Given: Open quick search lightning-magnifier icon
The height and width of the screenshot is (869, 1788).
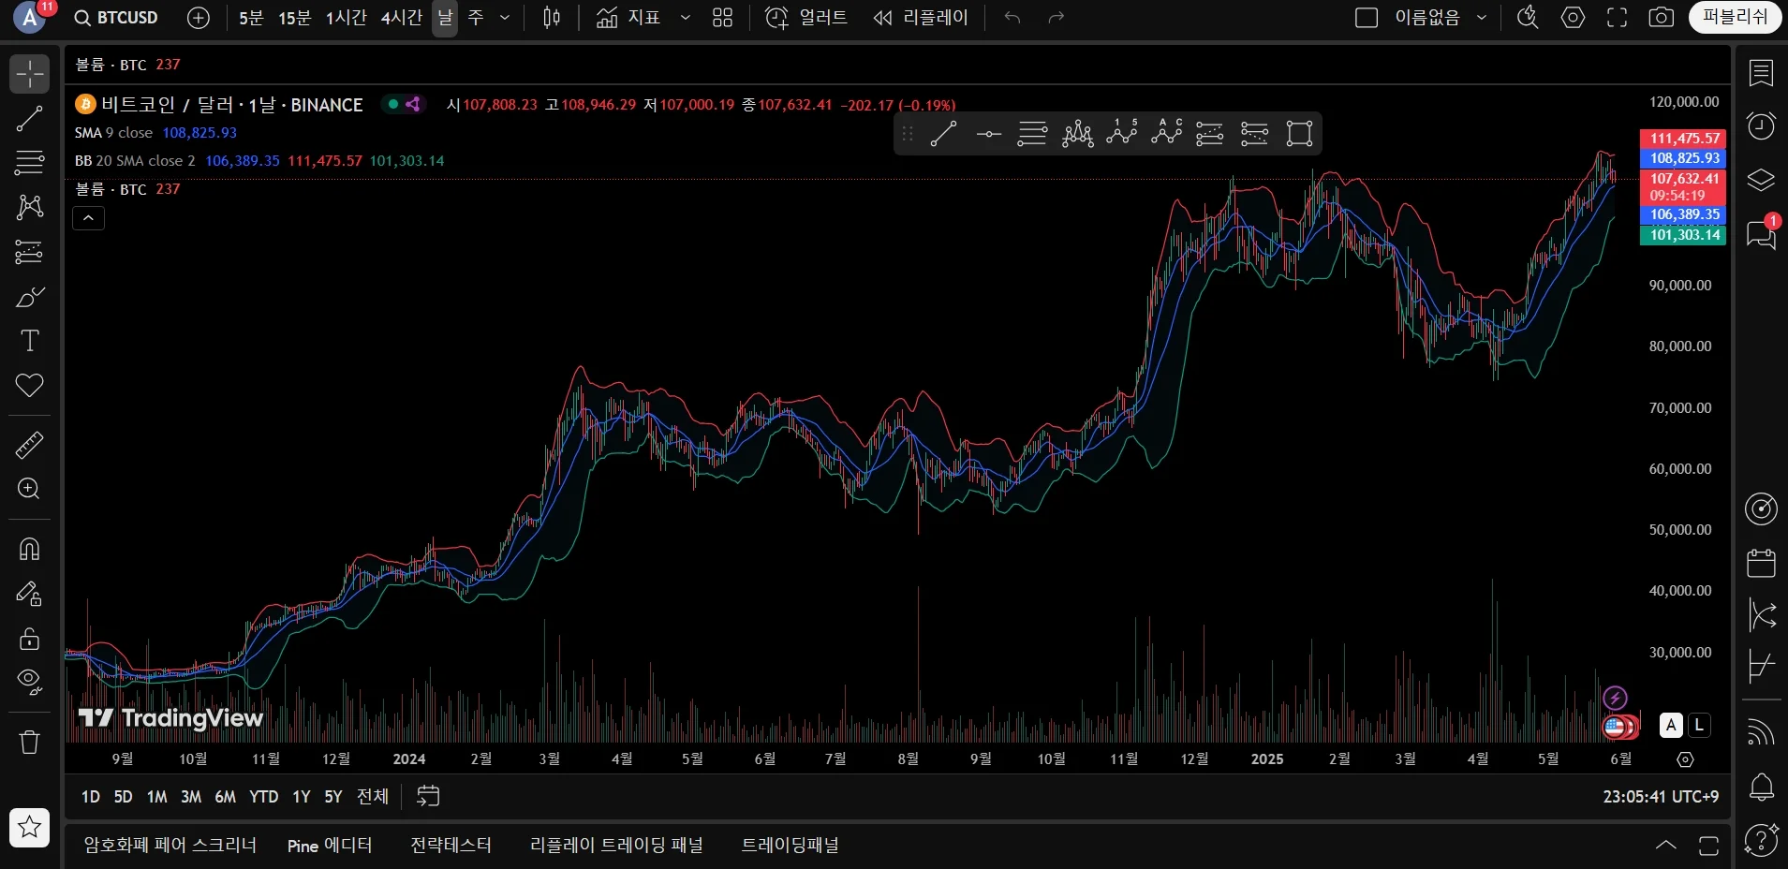Looking at the screenshot, I should [x=1528, y=18].
